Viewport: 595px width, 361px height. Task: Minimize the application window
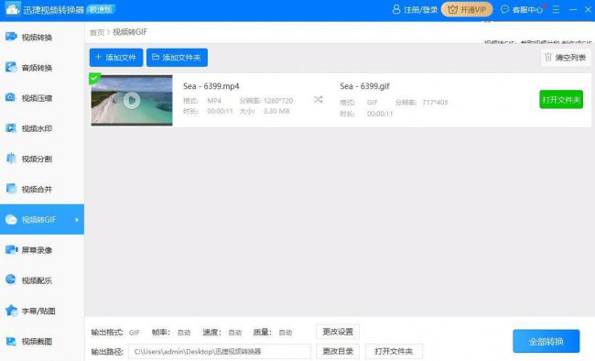573,9
